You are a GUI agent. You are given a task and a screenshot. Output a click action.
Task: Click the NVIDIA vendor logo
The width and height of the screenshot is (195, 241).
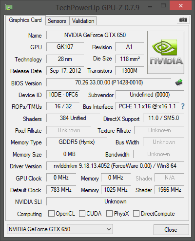coord(166,52)
